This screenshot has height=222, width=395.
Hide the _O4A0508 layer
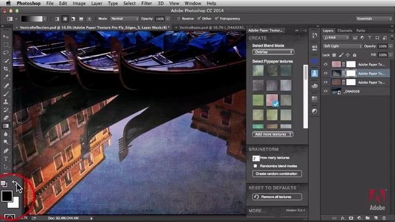pyautogui.click(x=325, y=91)
